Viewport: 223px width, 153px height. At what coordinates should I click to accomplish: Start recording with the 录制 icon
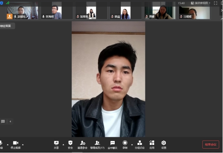[x=125, y=143]
